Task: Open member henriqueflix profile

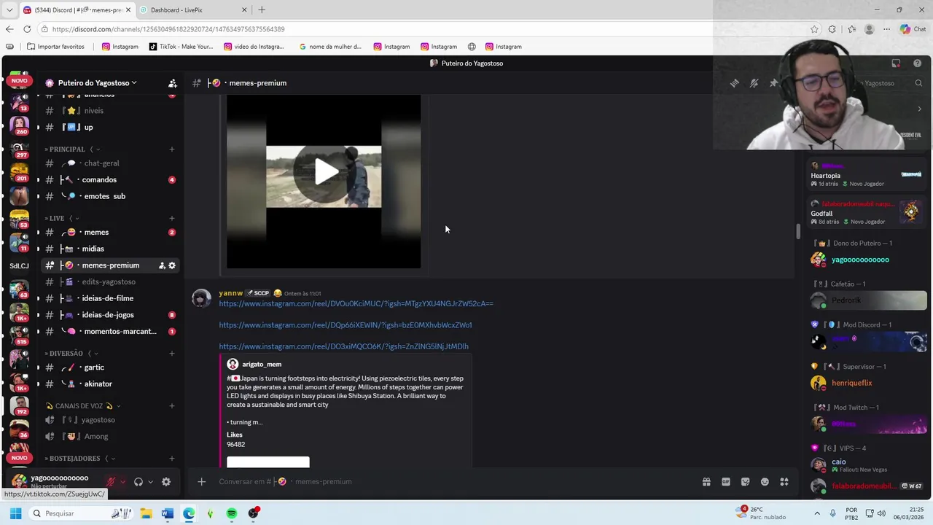Action: (x=851, y=383)
